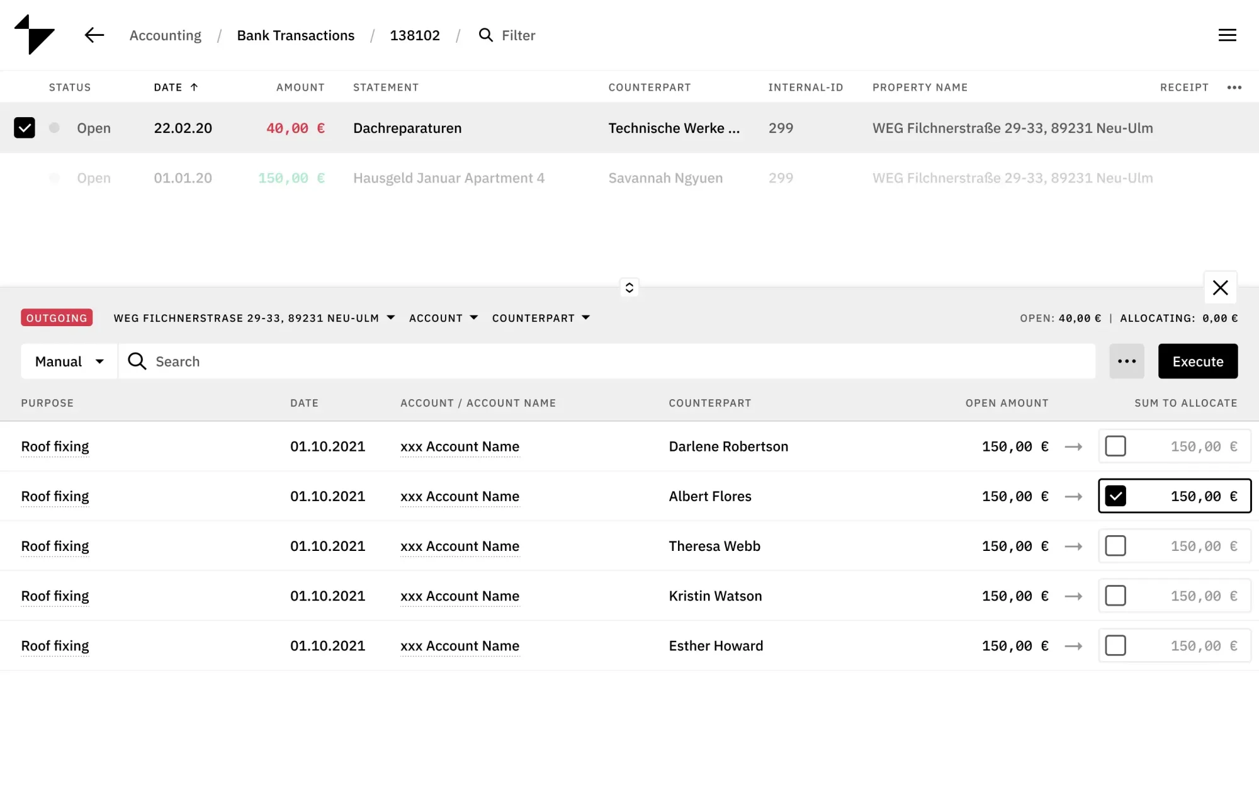Click the date sort ascending arrow
The image size is (1259, 787).
coord(194,88)
